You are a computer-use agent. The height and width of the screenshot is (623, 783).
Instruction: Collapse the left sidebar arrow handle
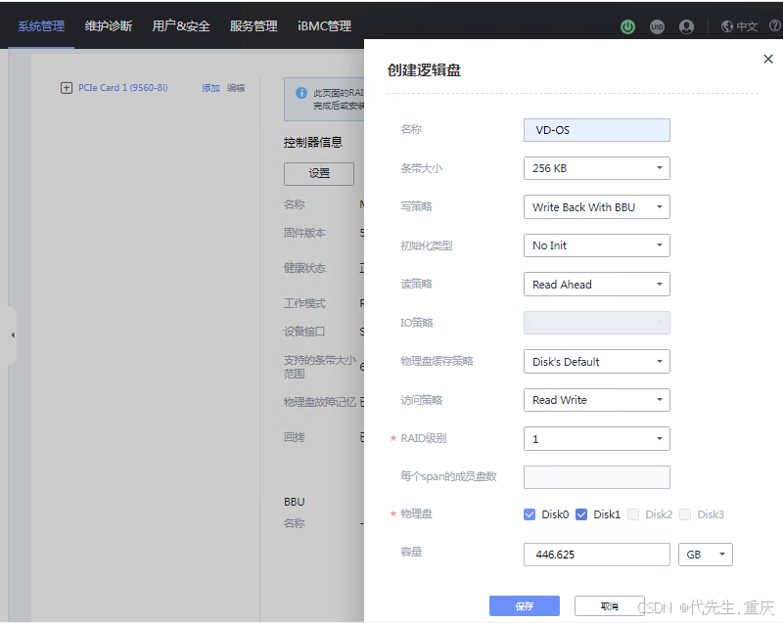pyautogui.click(x=12, y=335)
